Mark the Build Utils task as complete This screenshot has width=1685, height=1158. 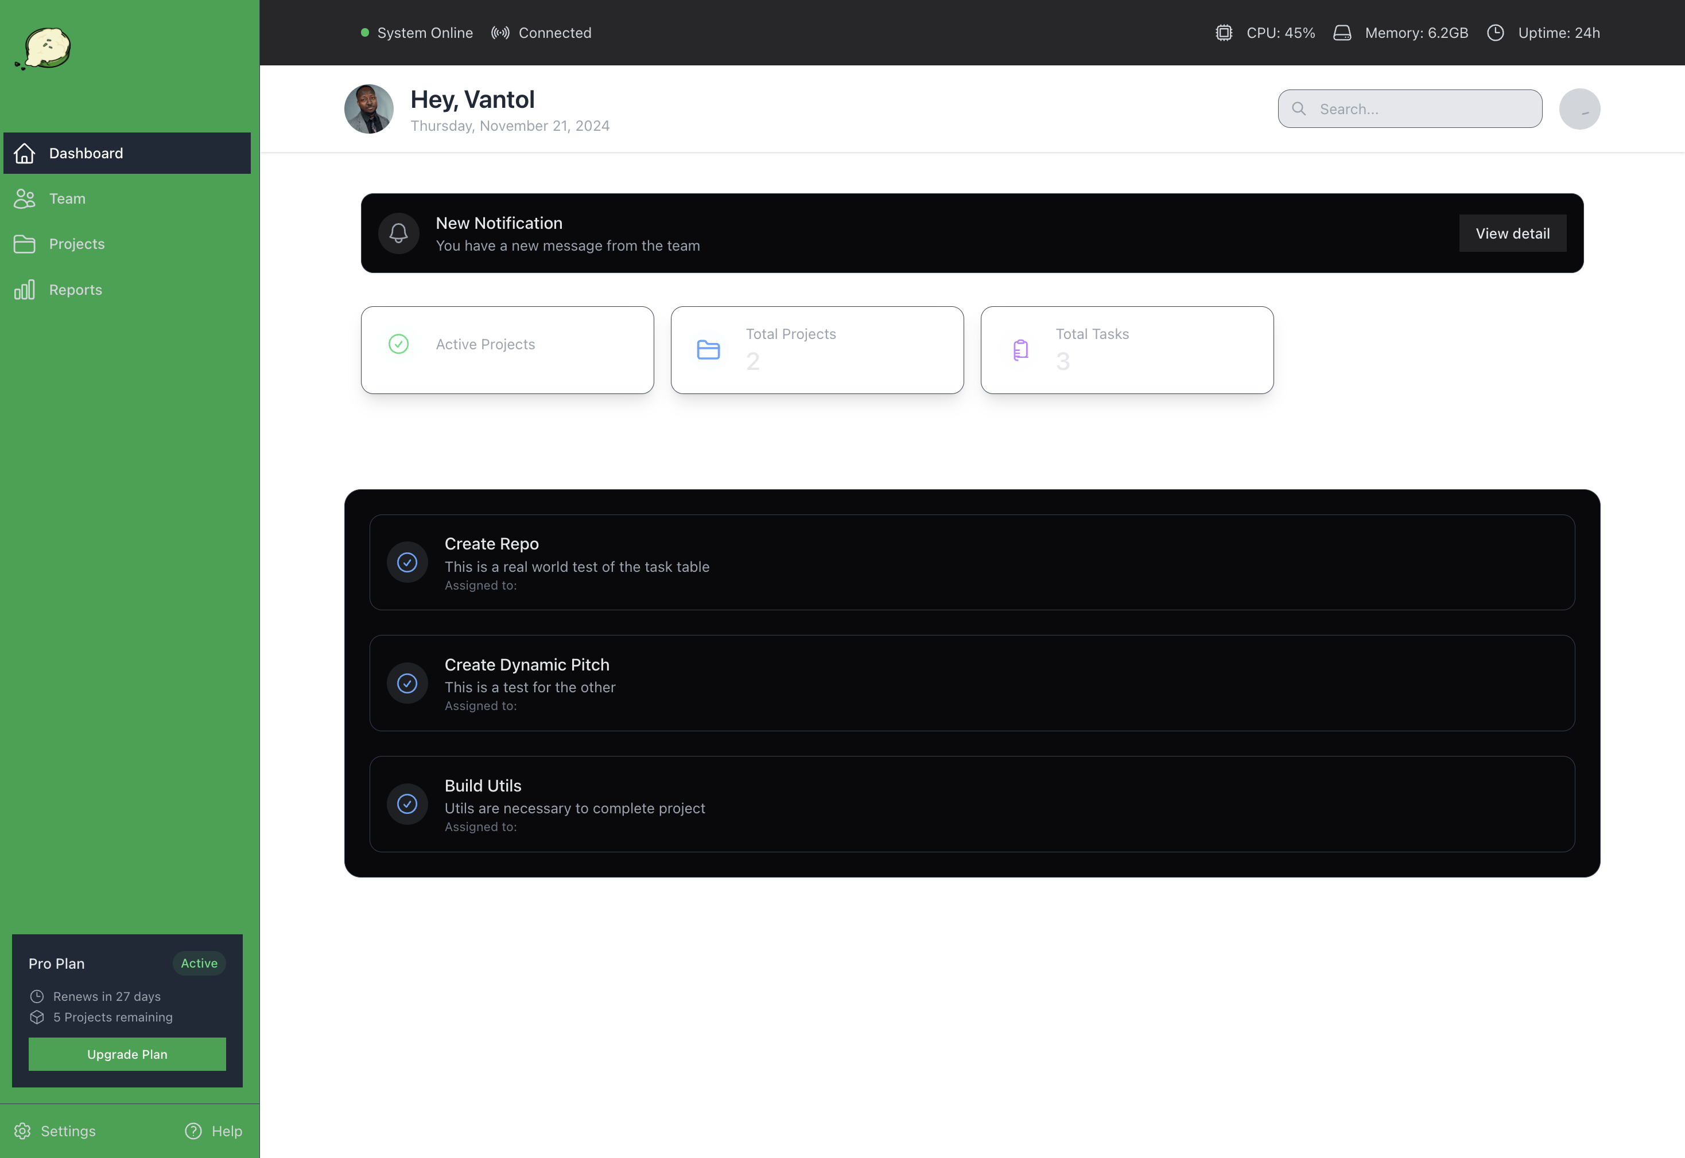point(407,804)
